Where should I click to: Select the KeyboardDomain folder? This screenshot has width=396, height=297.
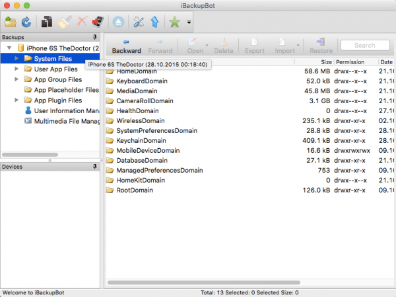pyautogui.click(x=142, y=81)
